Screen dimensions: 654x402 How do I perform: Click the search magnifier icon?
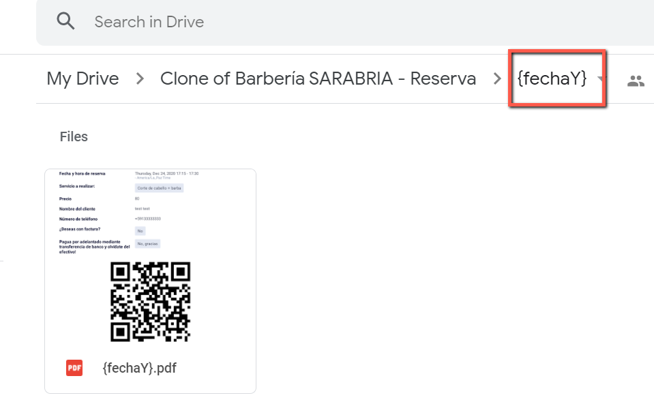click(x=65, y=22)
